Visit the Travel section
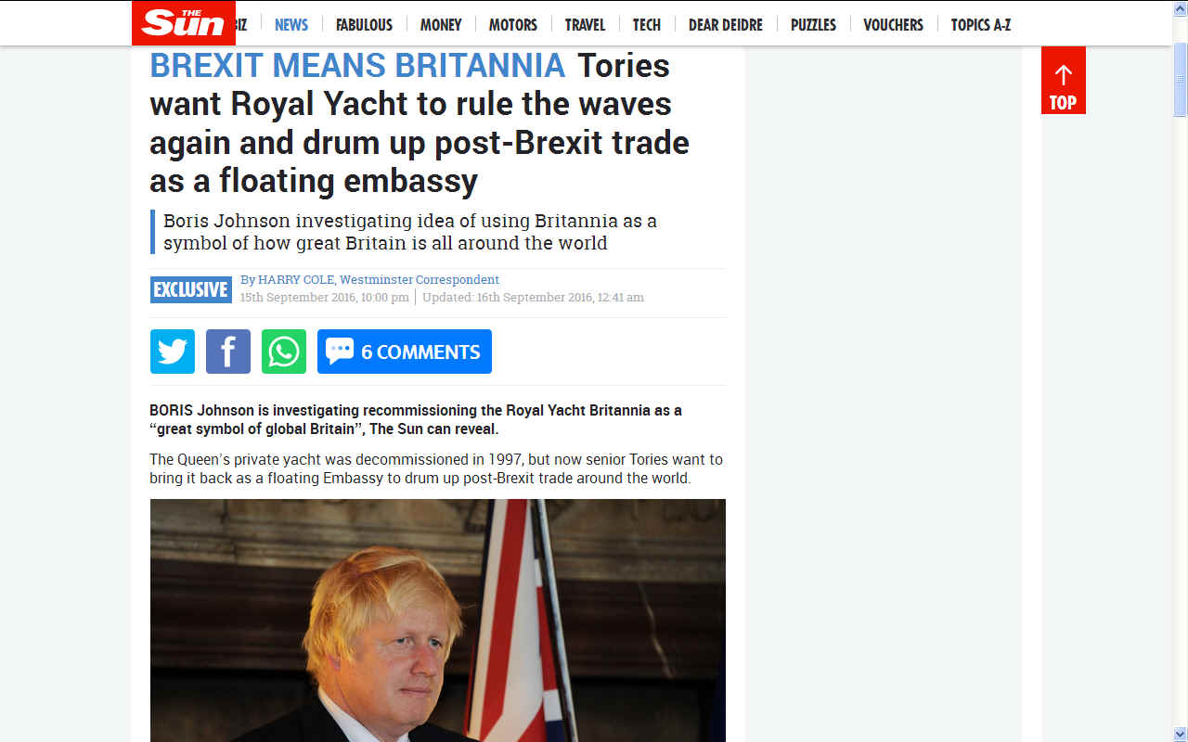The height and width of the screenshot is (742, 1188). (585, 25)
